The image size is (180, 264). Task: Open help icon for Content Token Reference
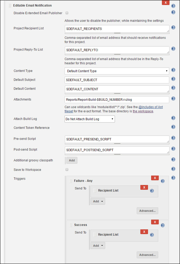(x=173, y=127)
